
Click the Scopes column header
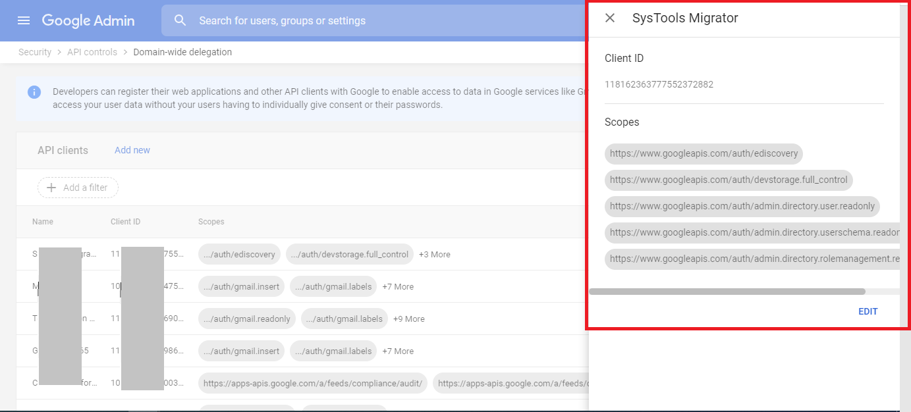coord(211,222)
